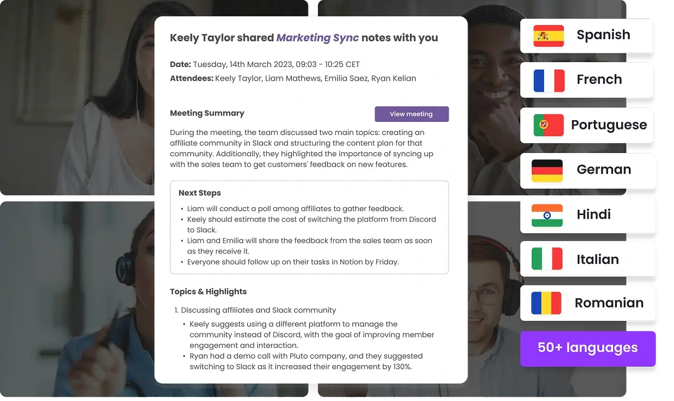The height and width of the screenshot is (401, 674).
Task: Click the Italian flag icon
Action: pyautogui.click(x=547, y=260)
